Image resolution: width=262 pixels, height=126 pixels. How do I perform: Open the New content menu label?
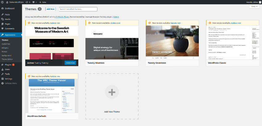[44, 2]
